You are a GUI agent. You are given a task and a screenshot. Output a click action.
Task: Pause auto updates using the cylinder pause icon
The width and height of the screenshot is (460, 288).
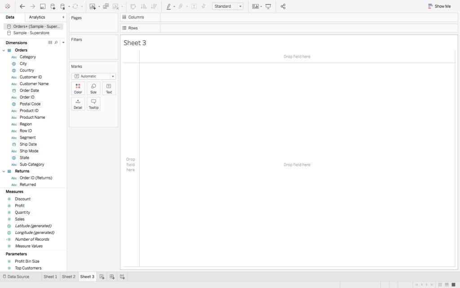click(62, 6)
